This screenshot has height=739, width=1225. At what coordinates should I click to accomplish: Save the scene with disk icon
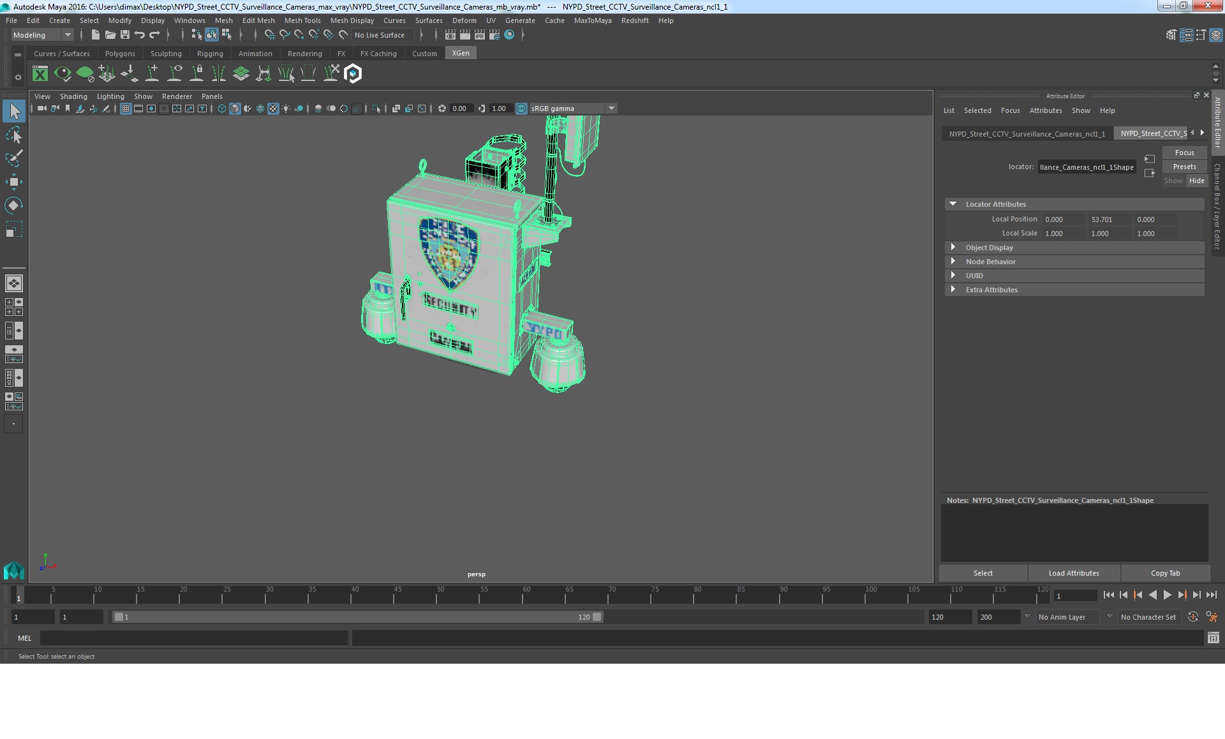[x=125, y=34]
